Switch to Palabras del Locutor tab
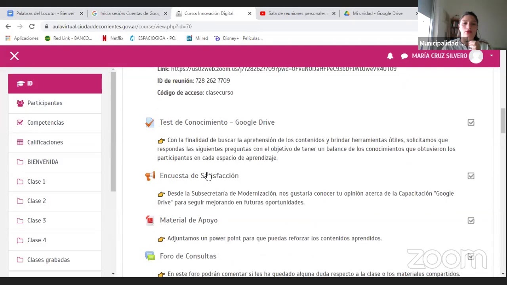Viewport: 507px width, 285px height. point(46,13)
